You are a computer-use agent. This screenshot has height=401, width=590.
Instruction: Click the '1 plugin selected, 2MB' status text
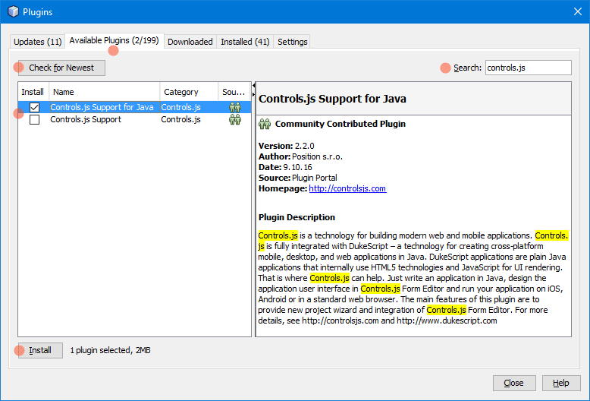(x=110, y=350)
